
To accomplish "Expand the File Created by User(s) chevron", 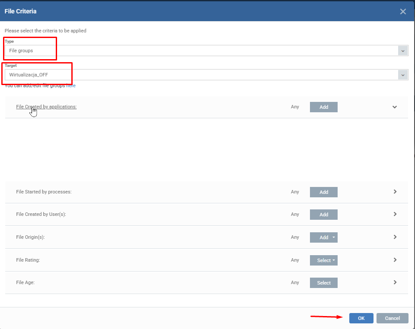I will point(395,214).
